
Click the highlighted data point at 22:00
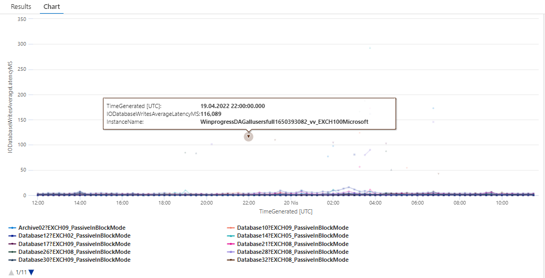coord(248,136)
